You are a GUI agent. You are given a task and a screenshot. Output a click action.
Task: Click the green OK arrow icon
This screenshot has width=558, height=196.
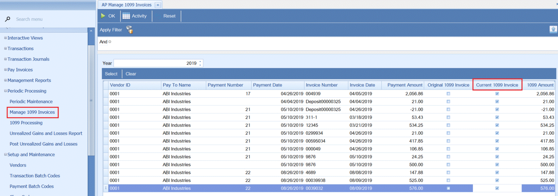pyautogui.click(x=103, y=16)
